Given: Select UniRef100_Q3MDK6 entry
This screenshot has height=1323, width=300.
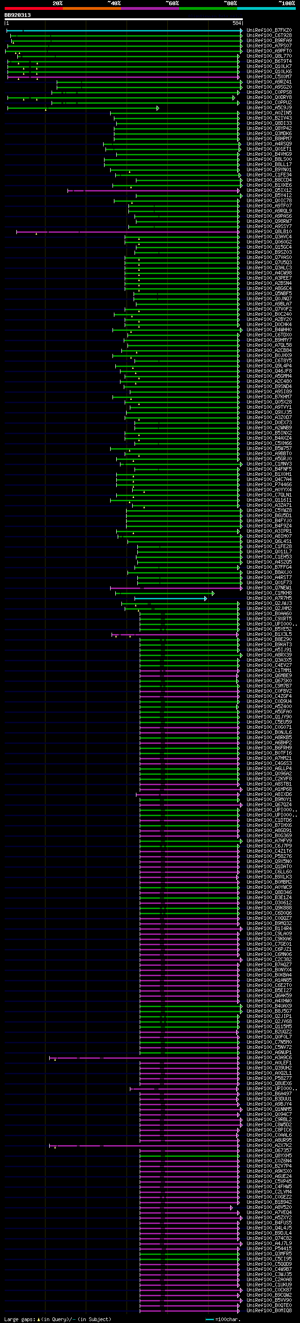Looking at the screenshot, I should pyautogui.click(x=269, y=134).
